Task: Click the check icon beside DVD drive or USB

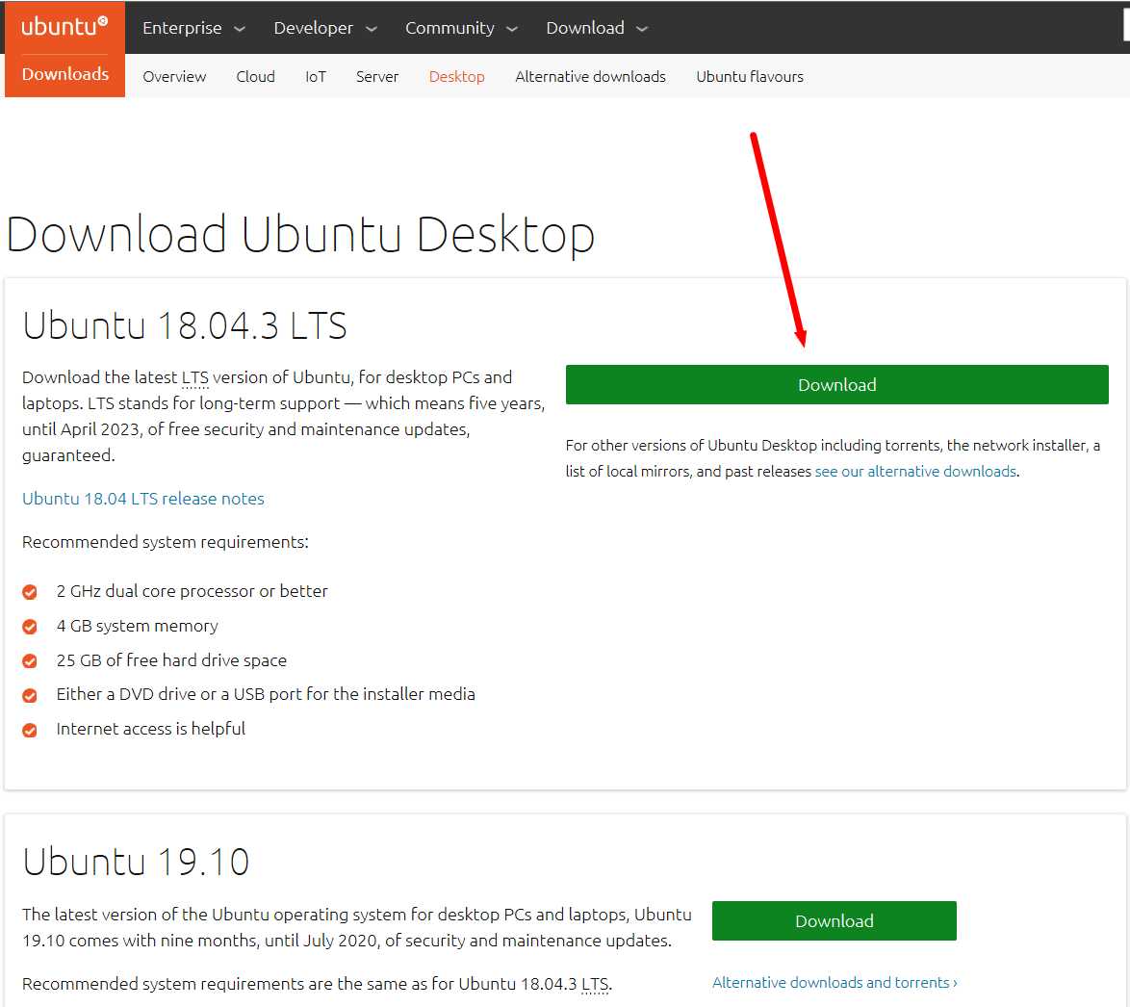Action: (30, 696)
